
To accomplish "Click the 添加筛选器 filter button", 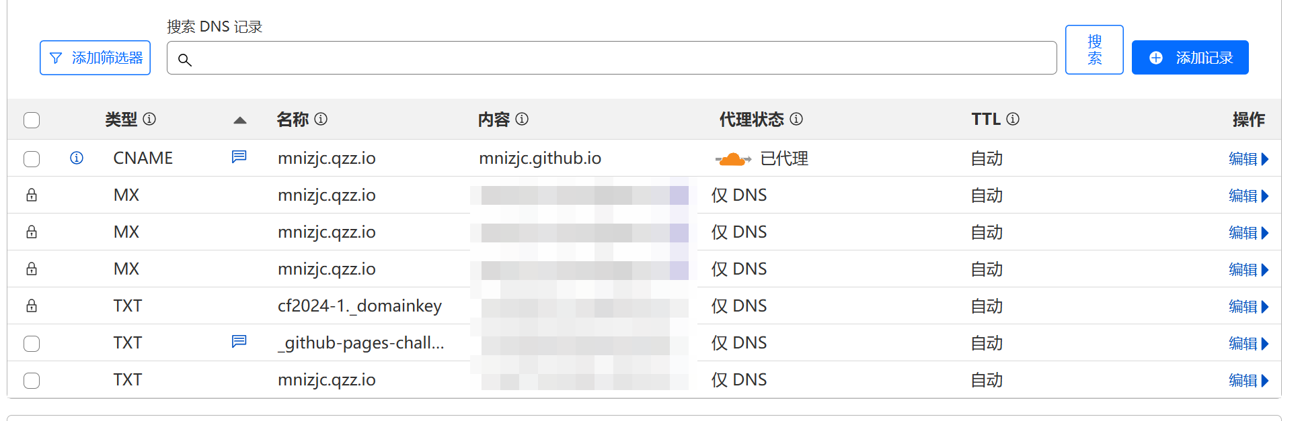I will click(x=95, y=58).
